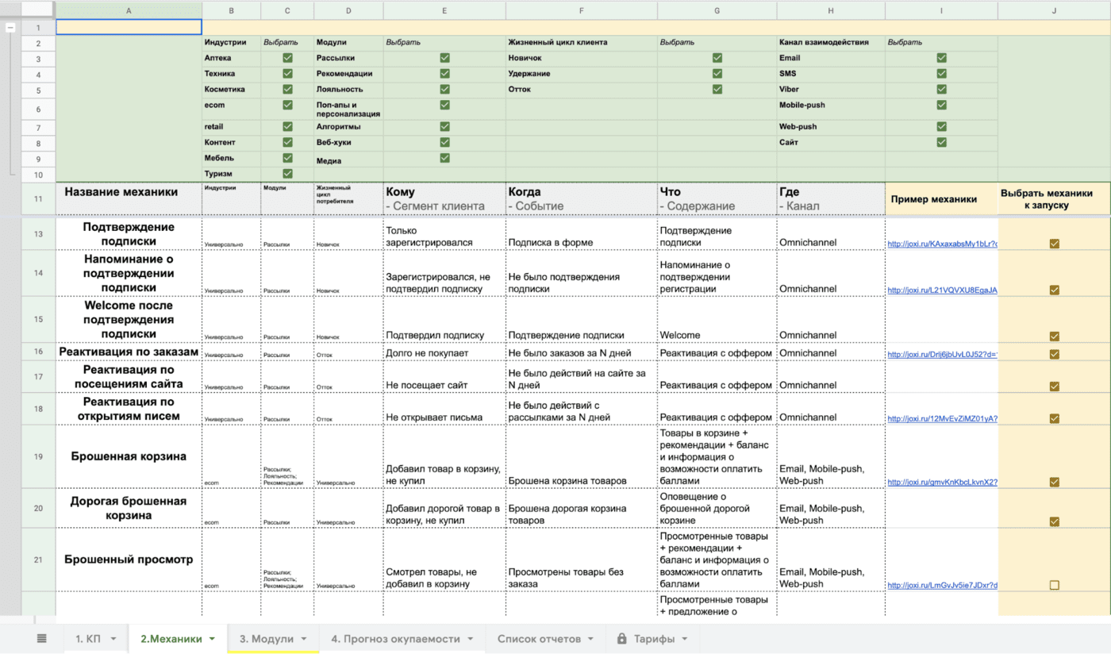Image resolution: width=1111 pixels, height=654 pixels.
Task: Open joxi link for Подтверждение подписки row
Action: click(941, 244)
